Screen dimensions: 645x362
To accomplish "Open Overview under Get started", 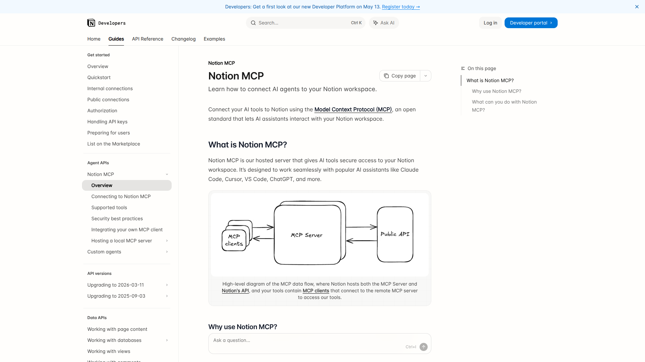I will point(98,66).
